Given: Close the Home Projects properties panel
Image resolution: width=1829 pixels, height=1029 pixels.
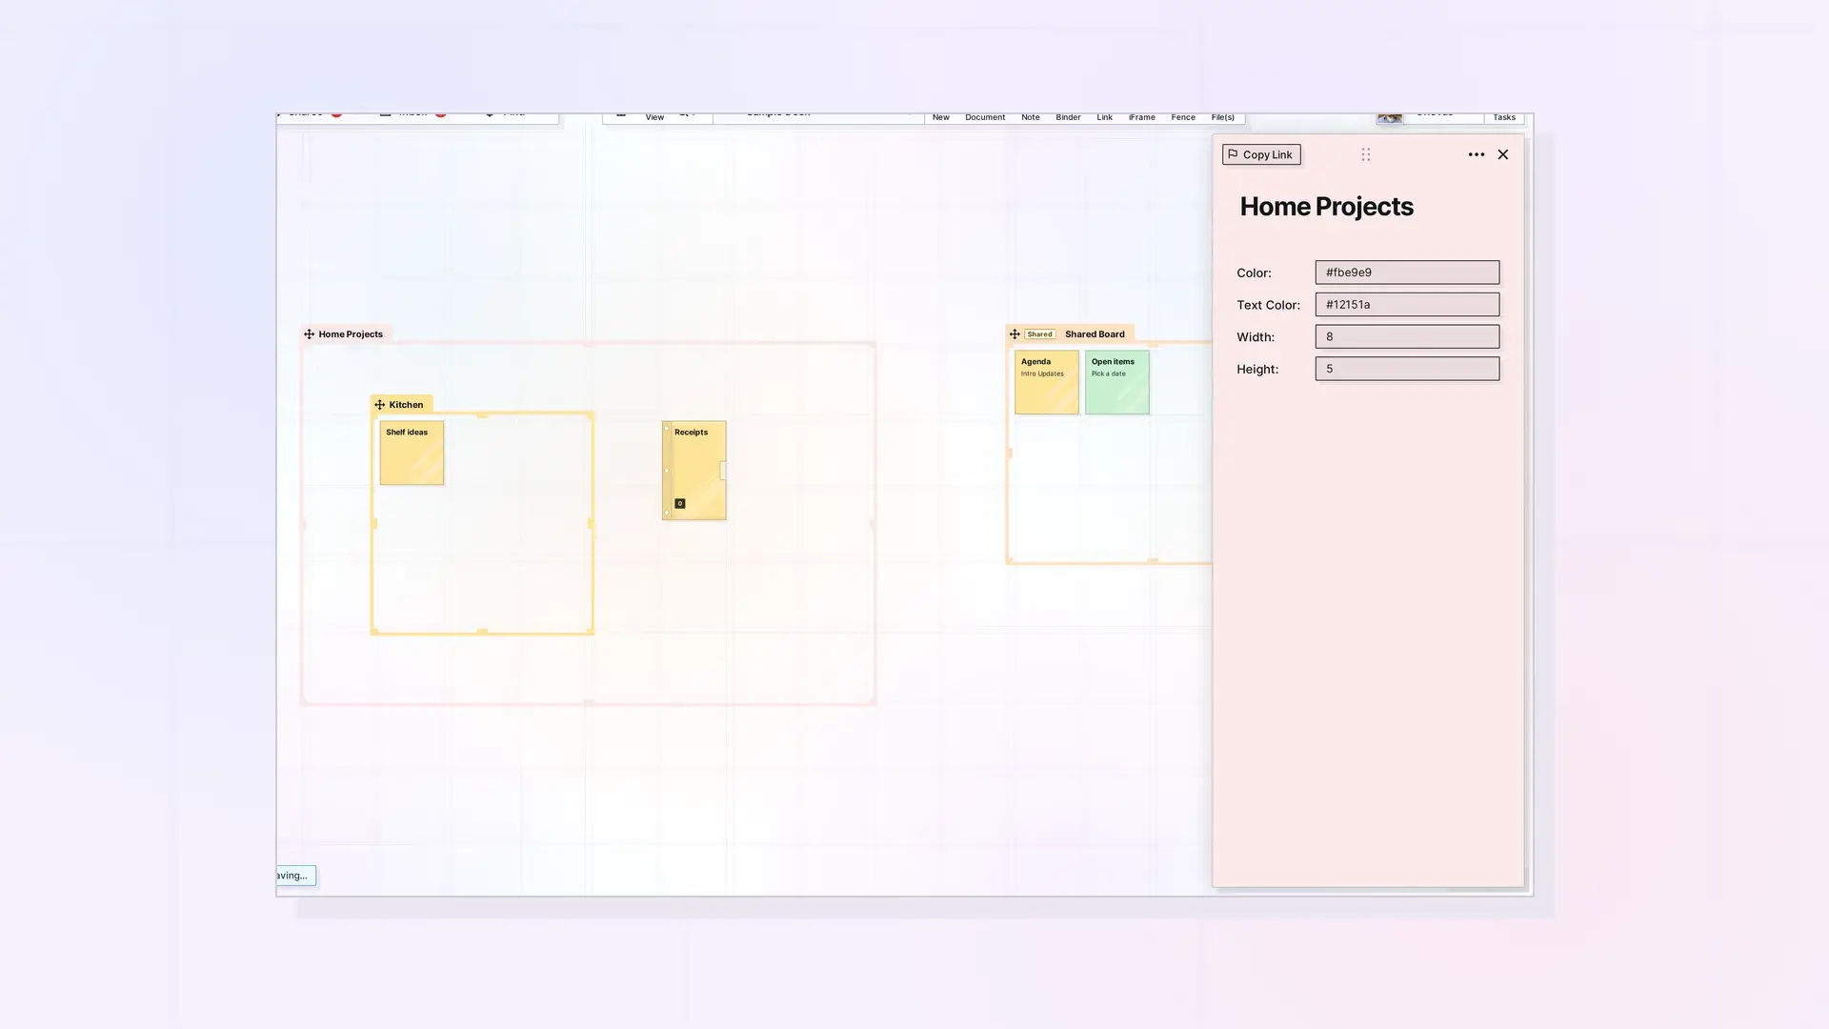Looking at the screenshot, I should tap(1503, 154).
